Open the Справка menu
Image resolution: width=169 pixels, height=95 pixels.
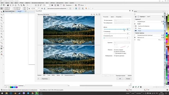pyautogui.click(x=72, y=3)
